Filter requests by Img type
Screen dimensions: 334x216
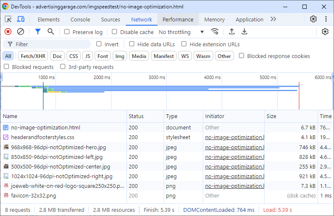point(120,56)
